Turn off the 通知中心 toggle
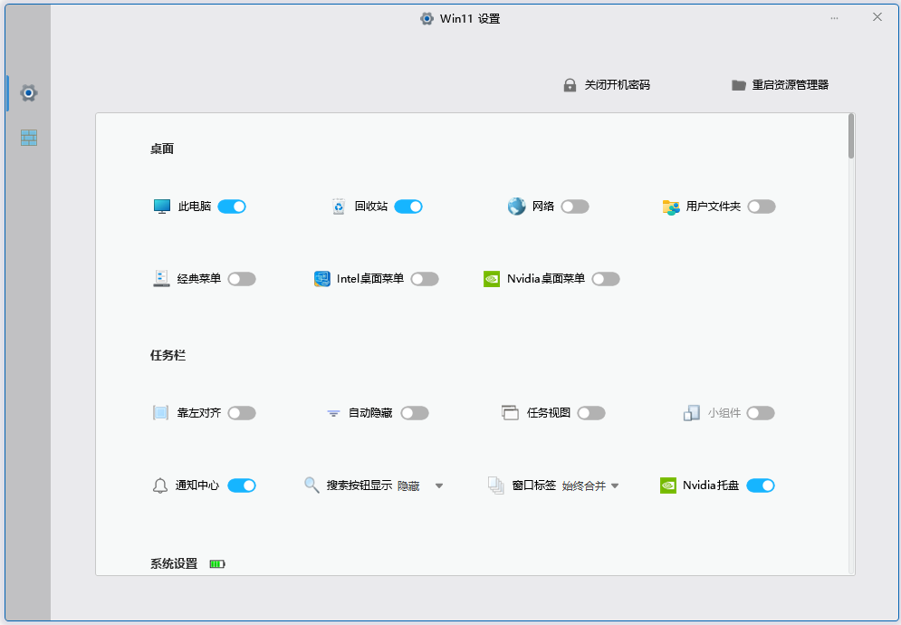 [242, 486]
